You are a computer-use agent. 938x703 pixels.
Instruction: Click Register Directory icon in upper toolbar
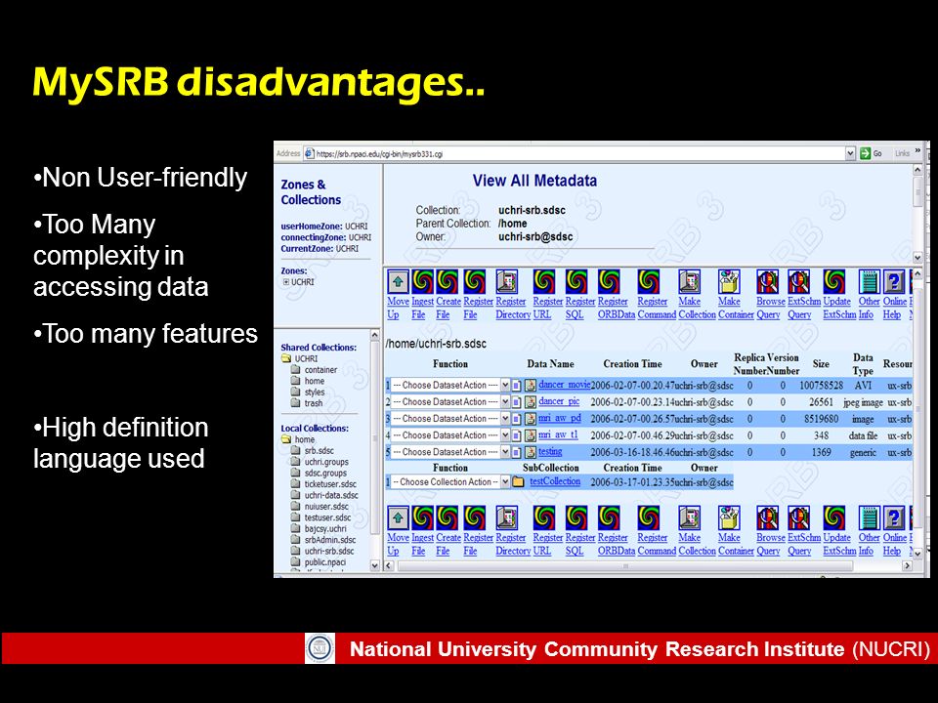[507, 281]
